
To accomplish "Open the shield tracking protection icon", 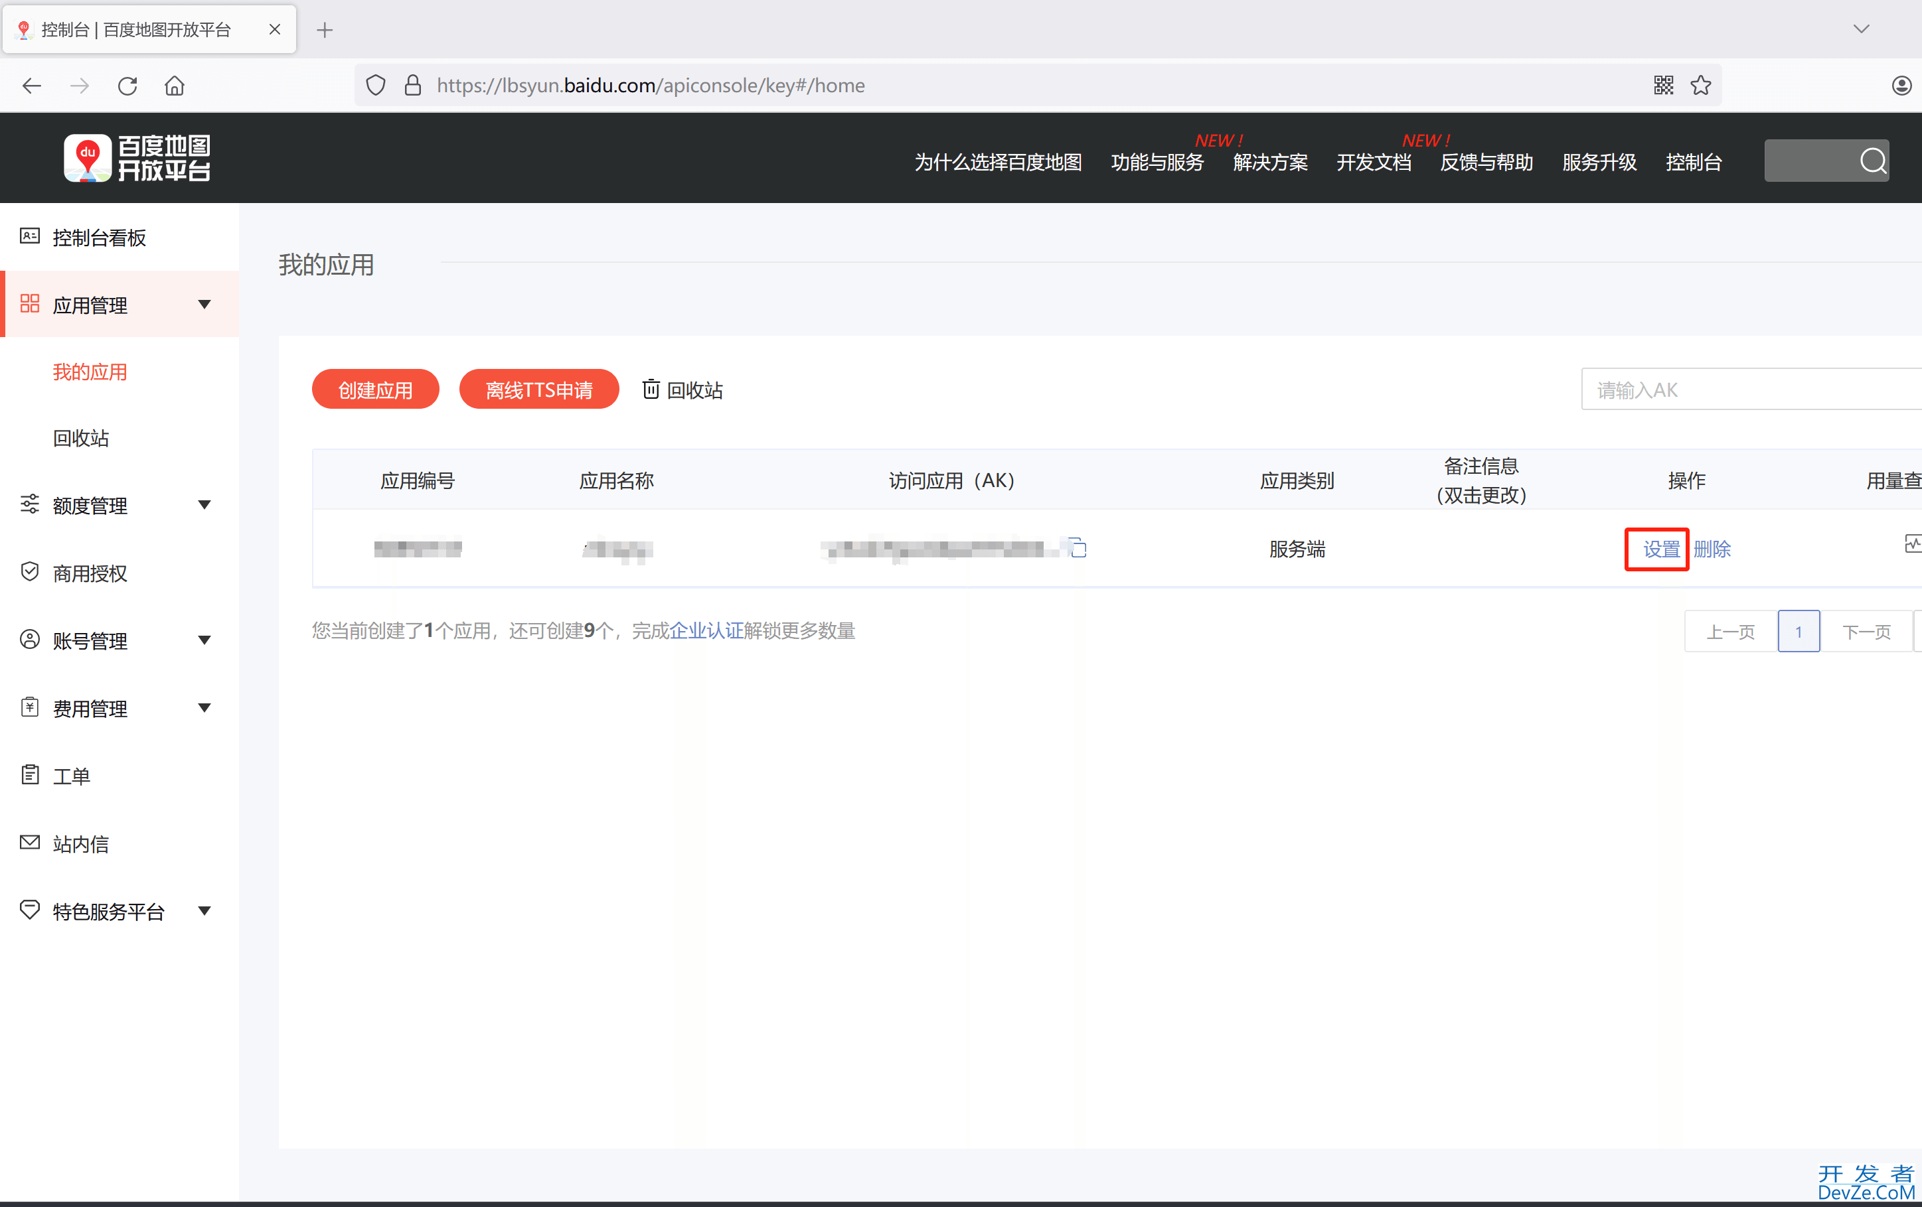I will click(375, 86).
